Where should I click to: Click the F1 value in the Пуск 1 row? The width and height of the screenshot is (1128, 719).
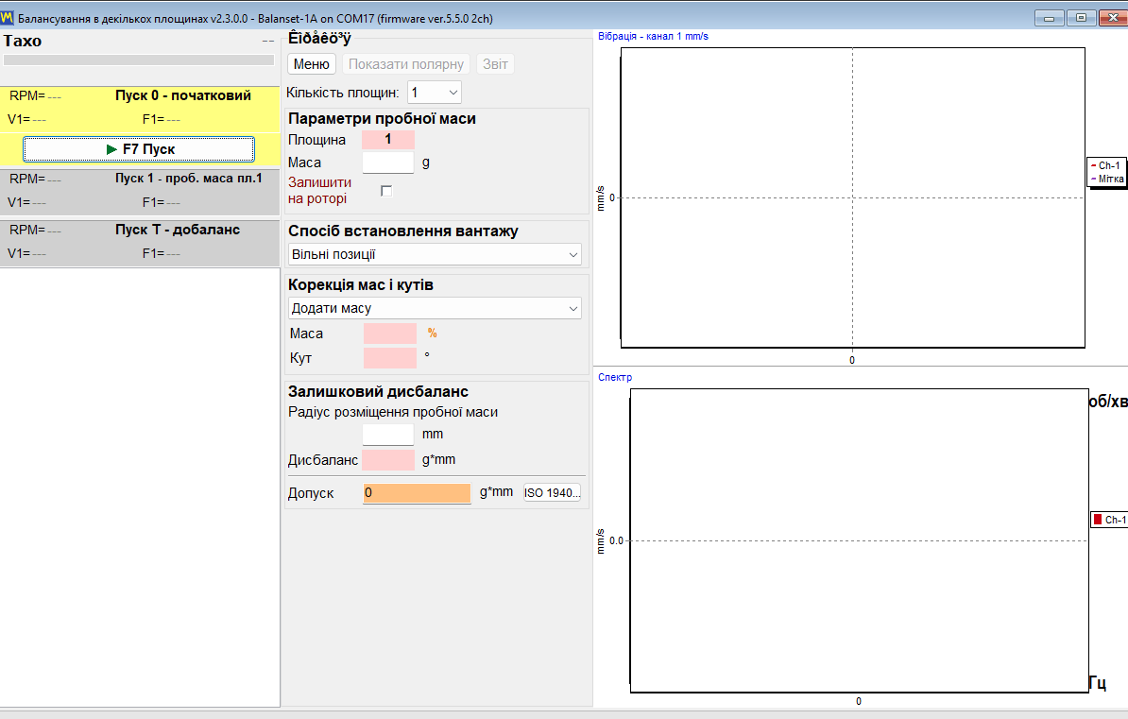tap(173, 203)
